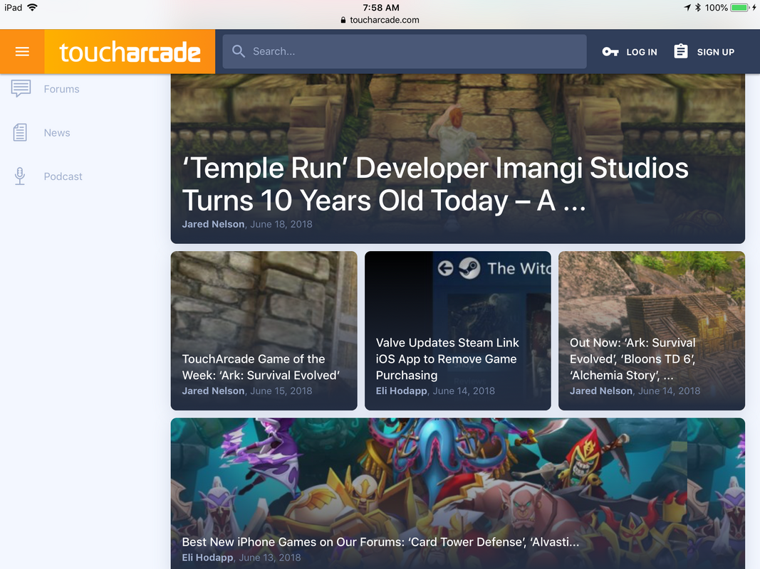Screen dimensions: 760x569
Task: Open Podcast in the sidebar
Action: [x=63, y=176]
